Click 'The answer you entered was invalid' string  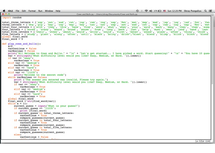pyautogui.click(x=66, y=80)
